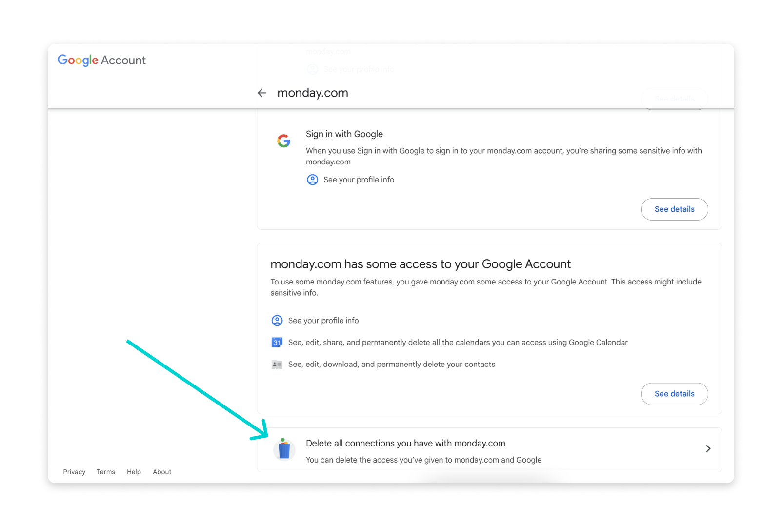Image resolution: width=782 pixels, height=527 pixels.
Task: Go back using the left arrow
Action: (262, 93)
